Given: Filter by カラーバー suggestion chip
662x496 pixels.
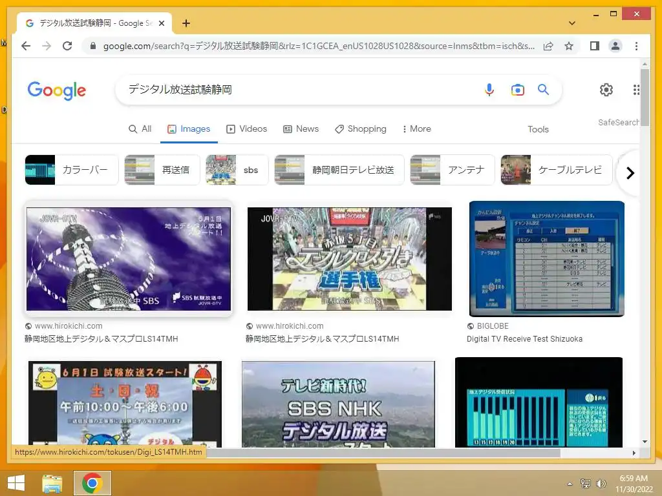Looking at the screenshot, I should (71, 170).
